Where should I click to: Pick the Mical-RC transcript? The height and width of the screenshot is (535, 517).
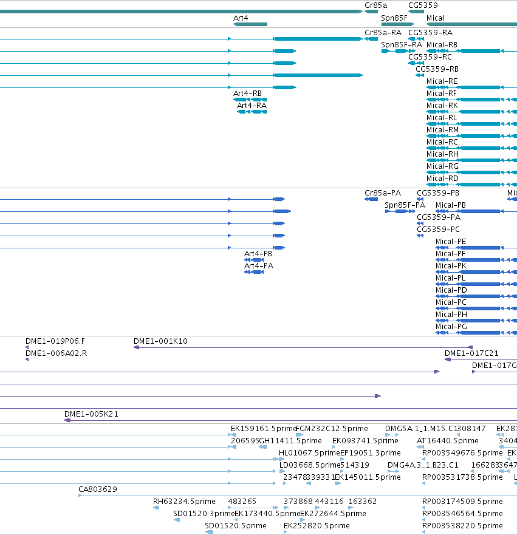pos(471,148)
